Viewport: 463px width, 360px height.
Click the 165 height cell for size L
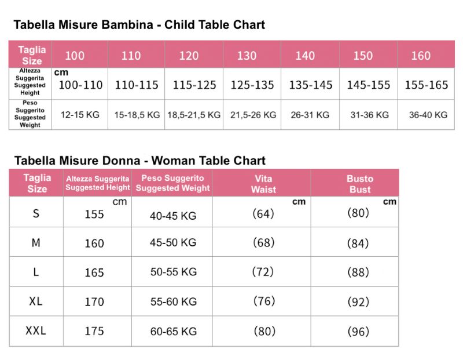[94, 272]
